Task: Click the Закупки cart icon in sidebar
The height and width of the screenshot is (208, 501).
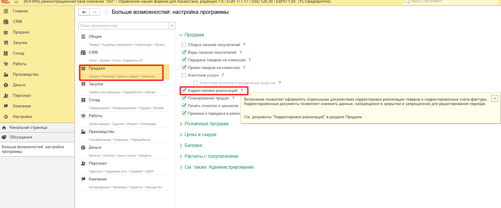Action: [6, 43]
